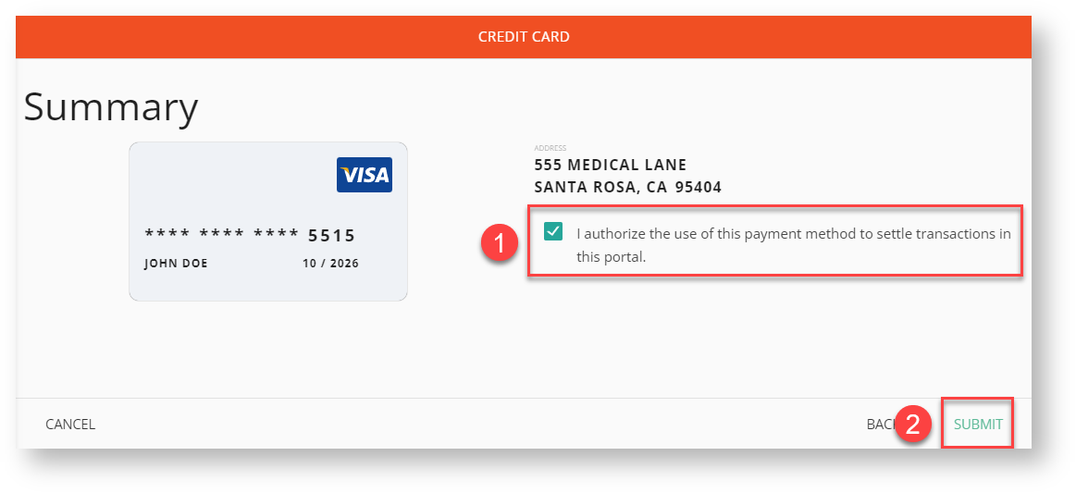1076x493 pixels.
Task: Uncheck the payment authorization checkbox
Action: pyautogui.click(x=553, y=232)
